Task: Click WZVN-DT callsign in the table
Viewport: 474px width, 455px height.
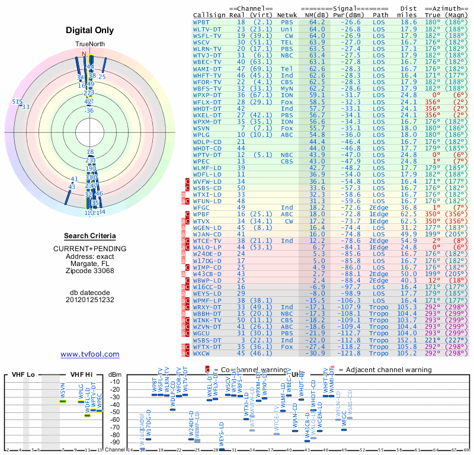Action: (207, 327)
